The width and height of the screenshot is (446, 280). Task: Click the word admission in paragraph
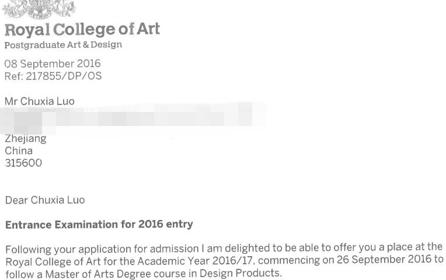174,249
